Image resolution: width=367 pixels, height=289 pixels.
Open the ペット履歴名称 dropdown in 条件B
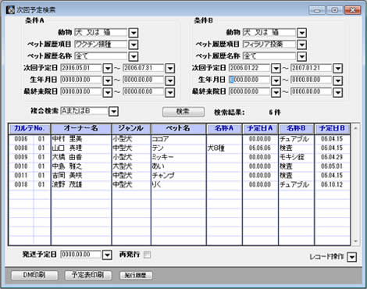[302, 56]
